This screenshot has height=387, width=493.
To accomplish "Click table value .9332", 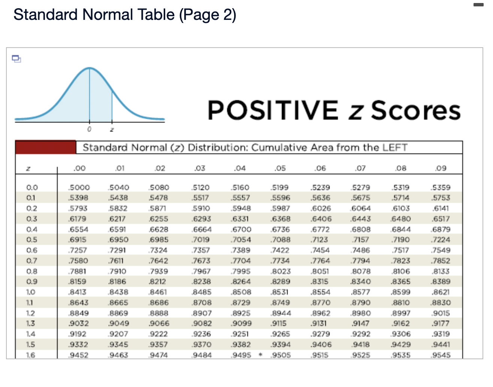I will [78, 345].
